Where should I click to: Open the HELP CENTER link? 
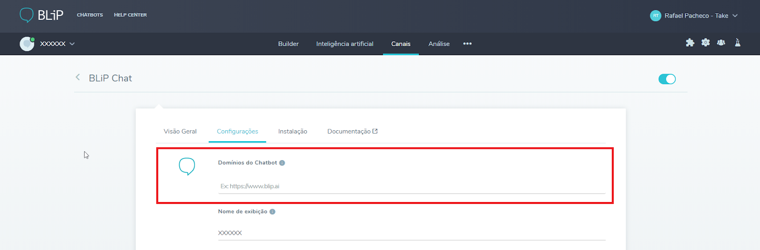tap(130, 15)
